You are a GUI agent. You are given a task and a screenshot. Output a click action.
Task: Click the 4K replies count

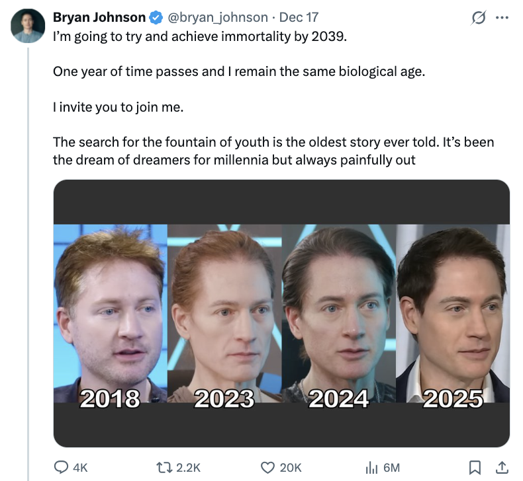pyautogui.click(x=80, y=468)
